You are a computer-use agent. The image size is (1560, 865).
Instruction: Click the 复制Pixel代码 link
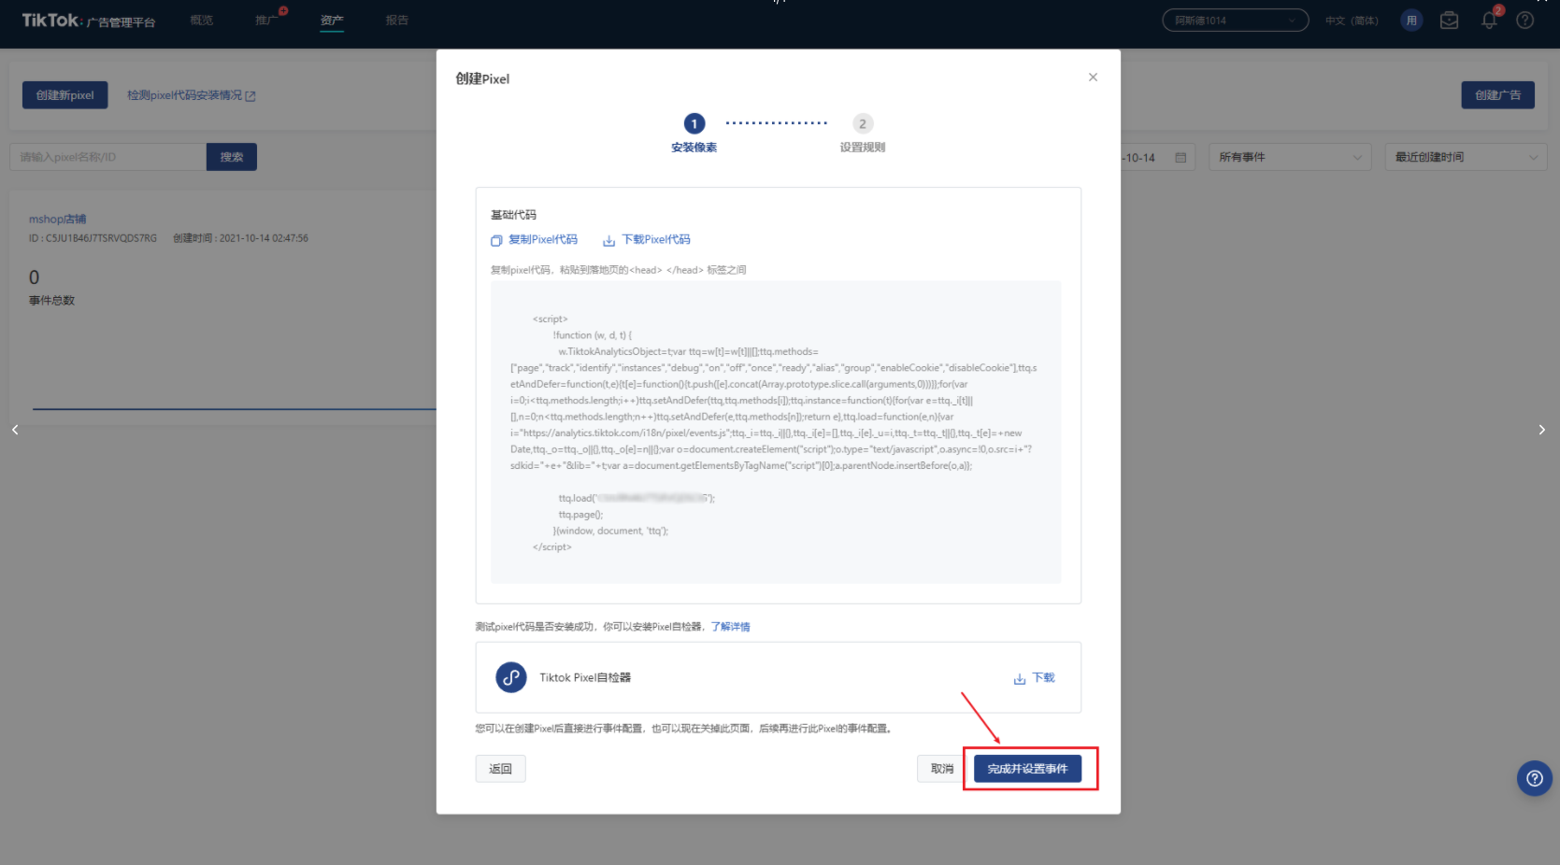click(x=535, y=240)
